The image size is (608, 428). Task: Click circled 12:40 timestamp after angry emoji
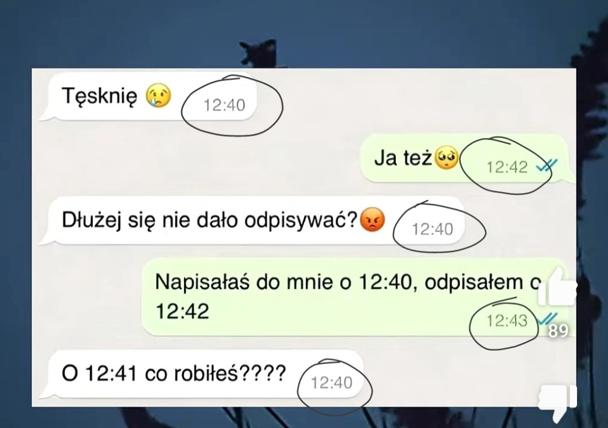click(x=432, y=229)
